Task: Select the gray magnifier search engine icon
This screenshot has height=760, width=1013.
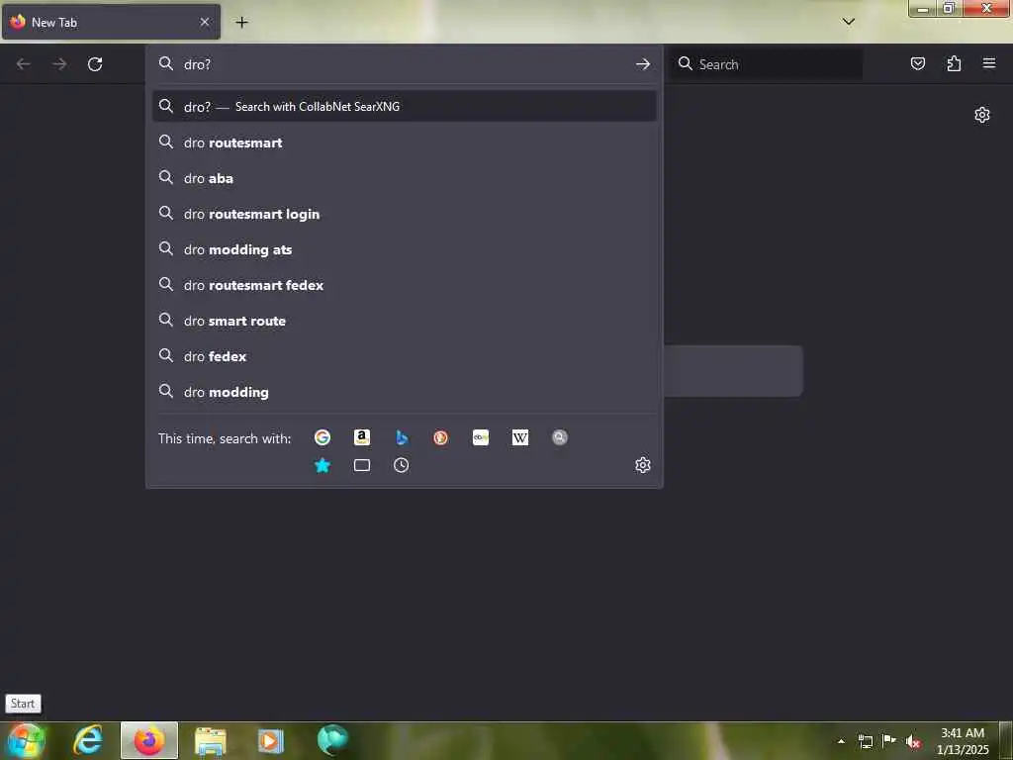Action: click(560, 437)
